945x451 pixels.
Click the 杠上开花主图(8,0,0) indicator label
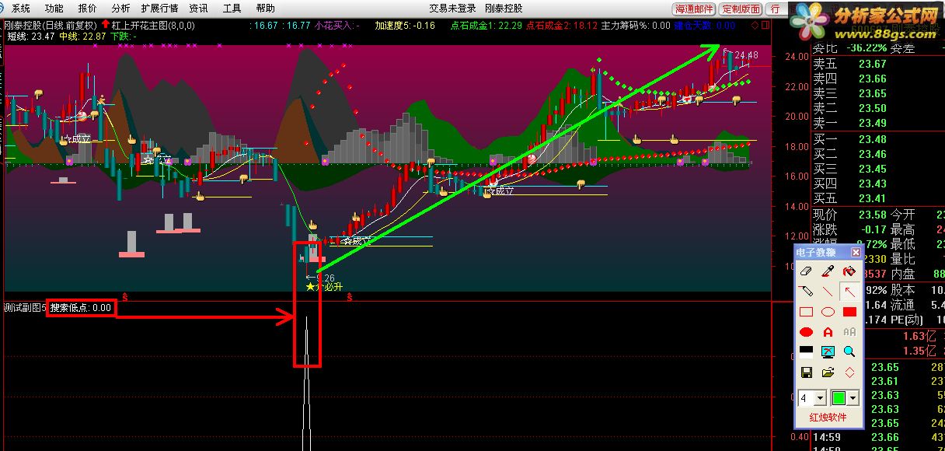[153, 26]
